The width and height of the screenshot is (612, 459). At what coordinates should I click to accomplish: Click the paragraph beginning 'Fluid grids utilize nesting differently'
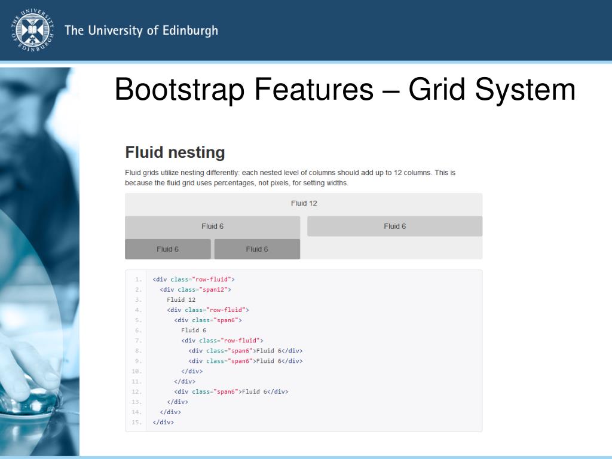click(290, 178)
